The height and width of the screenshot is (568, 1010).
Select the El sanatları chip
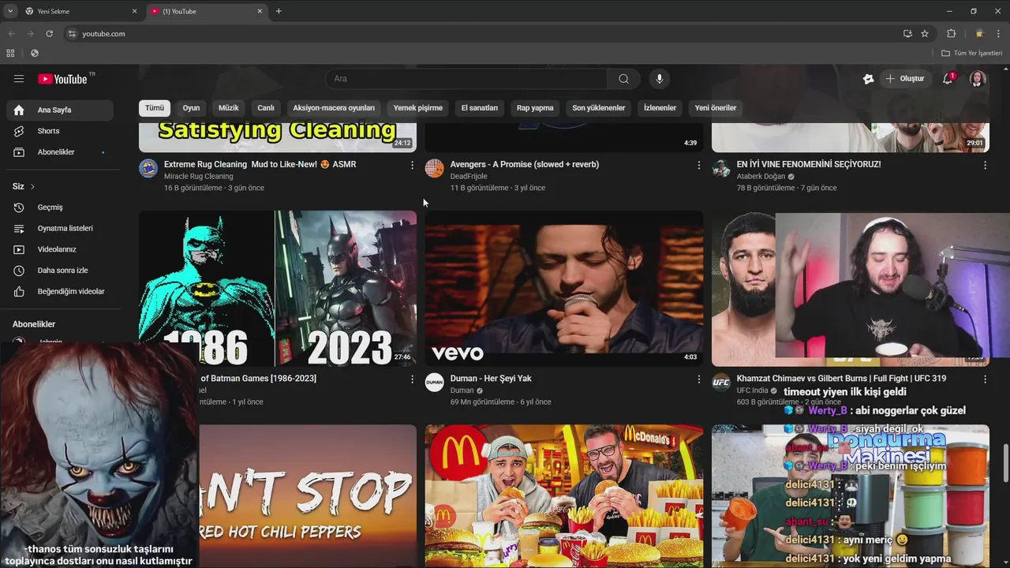pyautogui.click(x=480, y=108)
